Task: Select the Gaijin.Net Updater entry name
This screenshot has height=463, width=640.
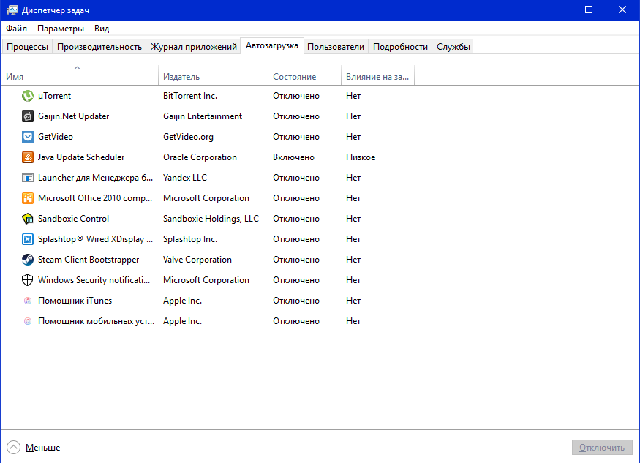Action: 73,116
